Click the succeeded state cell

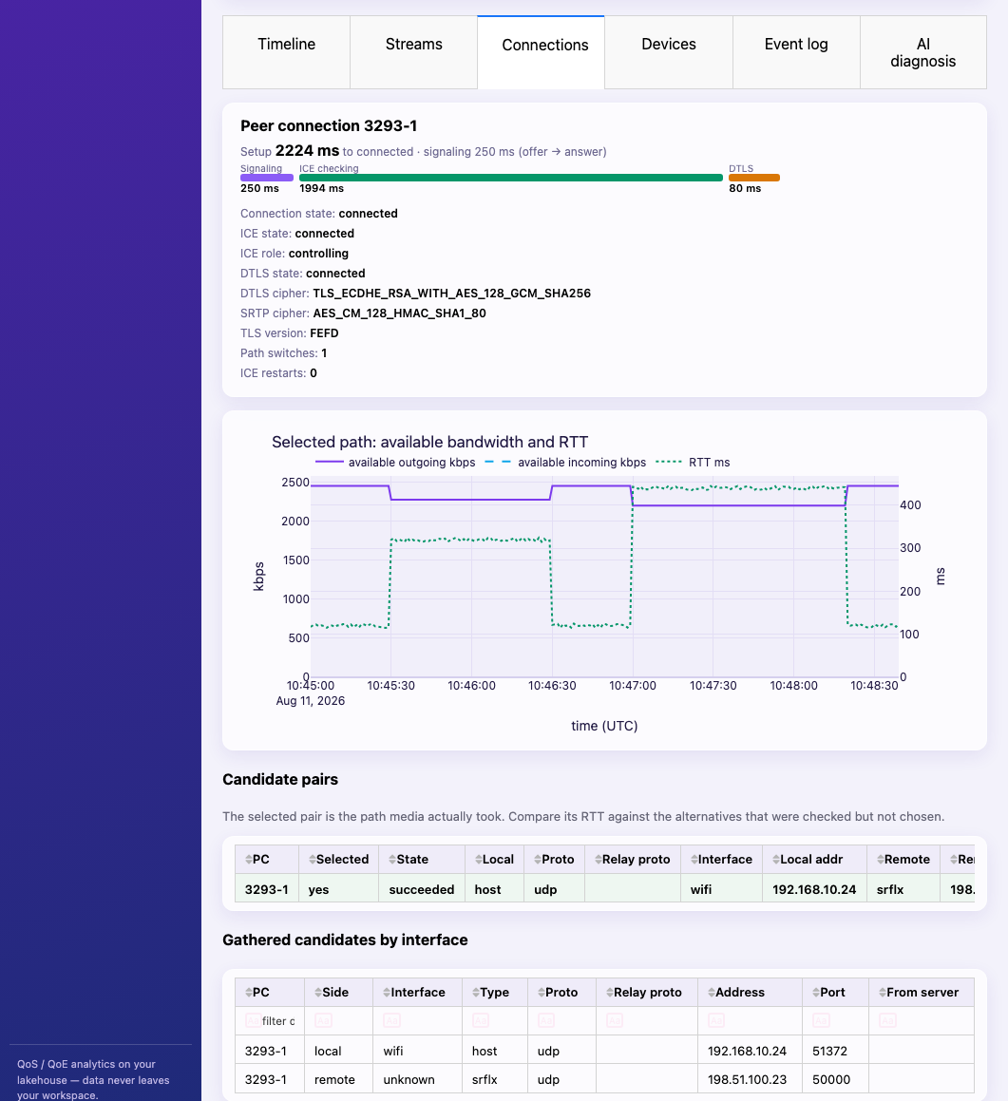pyautogui.click(x=422, y=889)
